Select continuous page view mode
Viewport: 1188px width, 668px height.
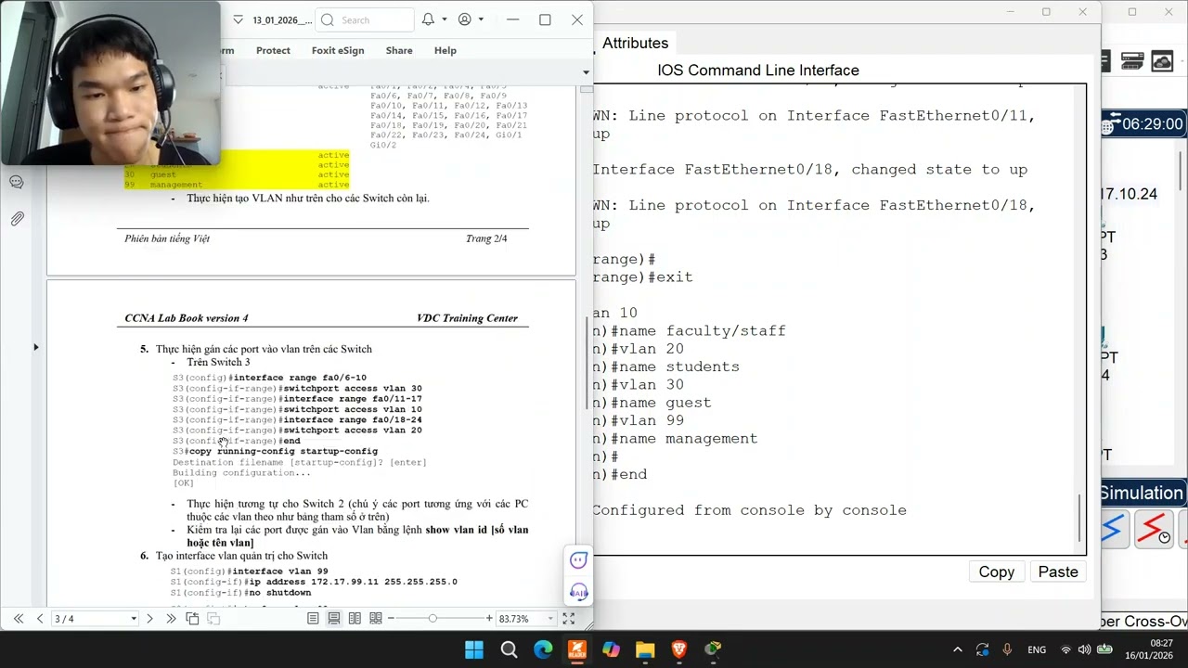click(x=334, y=619)
